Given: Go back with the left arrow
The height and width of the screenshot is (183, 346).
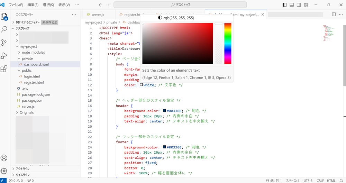Looking at the screenshot, I should pos(101,4).
